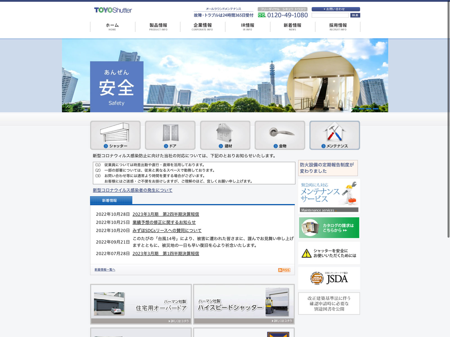
Task: Select the 建材 category tile
Action: coord(225,135)
